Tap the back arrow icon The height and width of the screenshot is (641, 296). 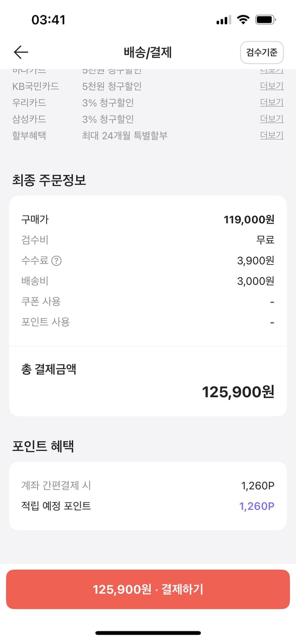click(20, 52)
